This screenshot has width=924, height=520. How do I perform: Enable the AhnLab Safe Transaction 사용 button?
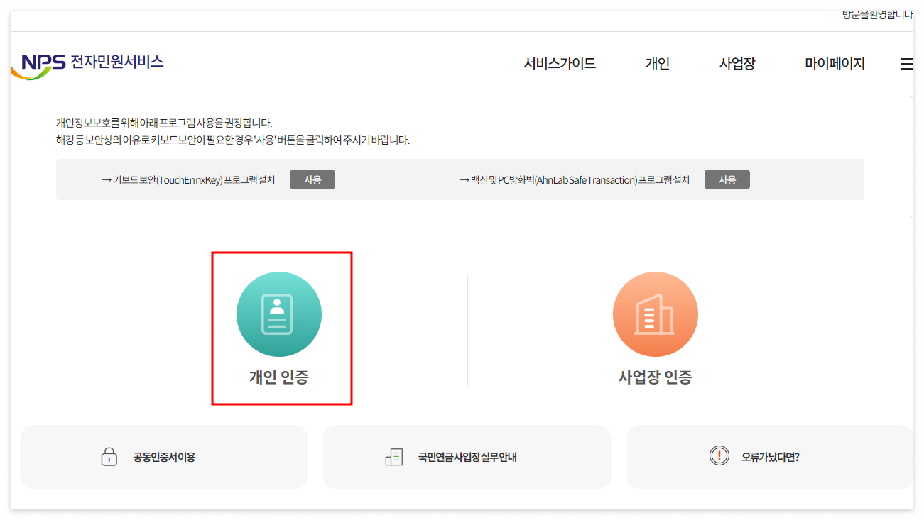727,179
